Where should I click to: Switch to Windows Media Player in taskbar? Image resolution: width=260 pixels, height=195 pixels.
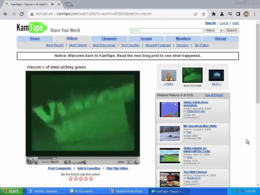[x=128, y=191]
